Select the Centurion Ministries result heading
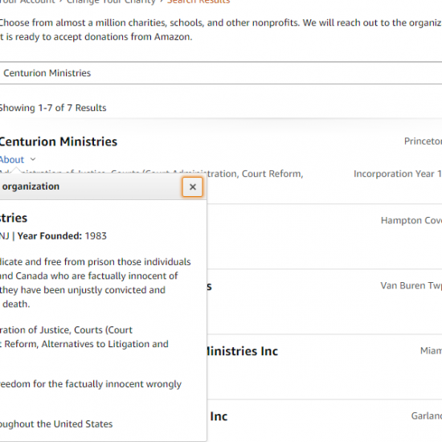 (x=58, y=141)
